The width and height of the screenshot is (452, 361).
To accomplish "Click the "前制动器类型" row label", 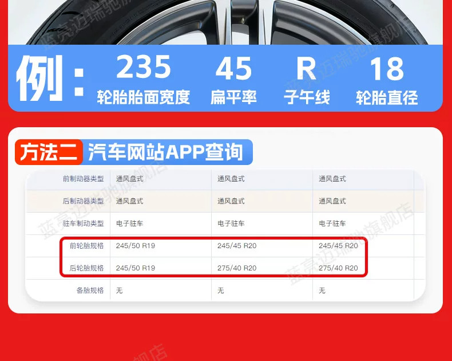I will (x=83, y=179).
